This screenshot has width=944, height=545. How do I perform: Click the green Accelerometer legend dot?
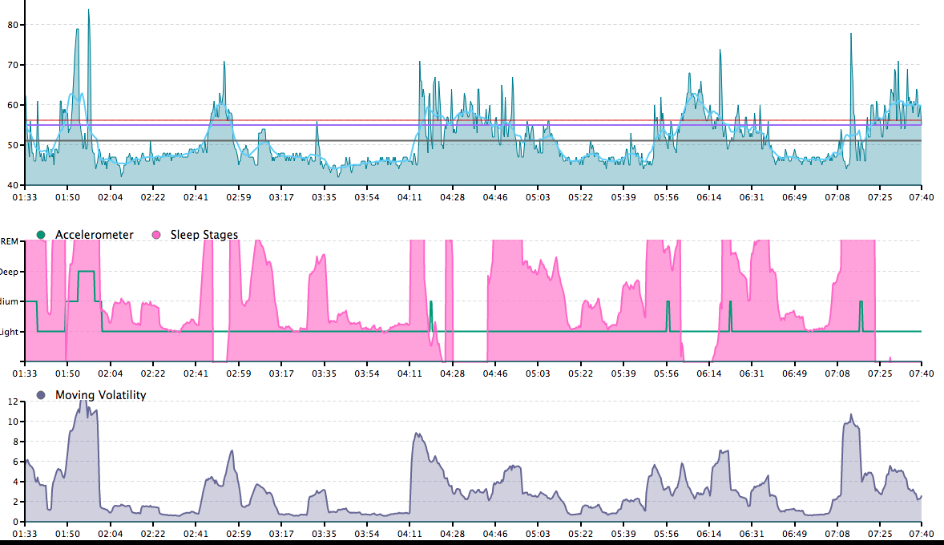[42, 235]
